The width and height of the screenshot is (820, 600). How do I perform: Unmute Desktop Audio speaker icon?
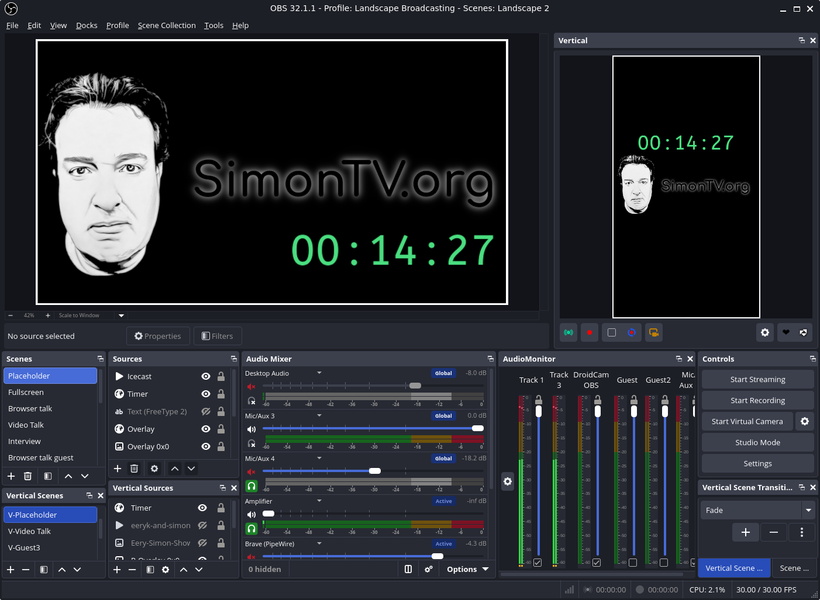coord(251,387)
